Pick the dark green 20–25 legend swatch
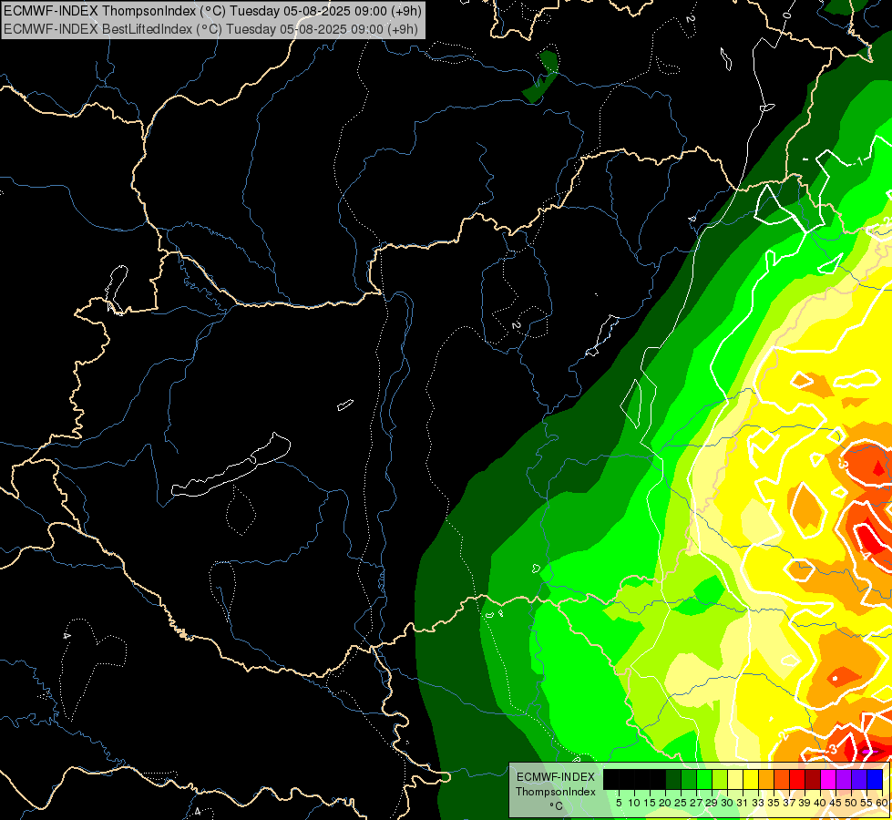Screen dimensions: 892x820 (673, 780)
